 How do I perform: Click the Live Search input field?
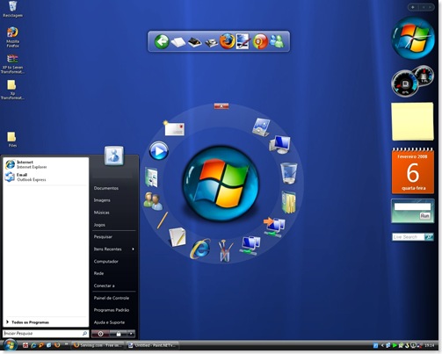[x=409, y=236]
